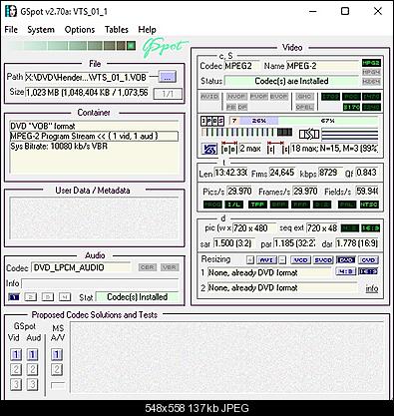Image resolution: width=394 pixels, height=416 pixels.
Task: Click the 1/1 file counter button
Action: tap(168, 94)
